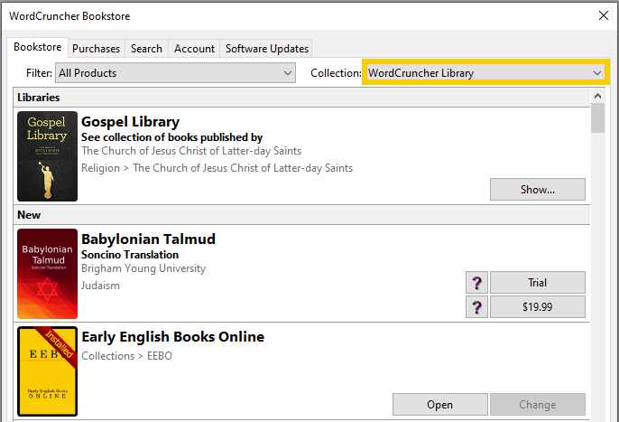
Task: Go to the Account tab
Action: [194, 49]
